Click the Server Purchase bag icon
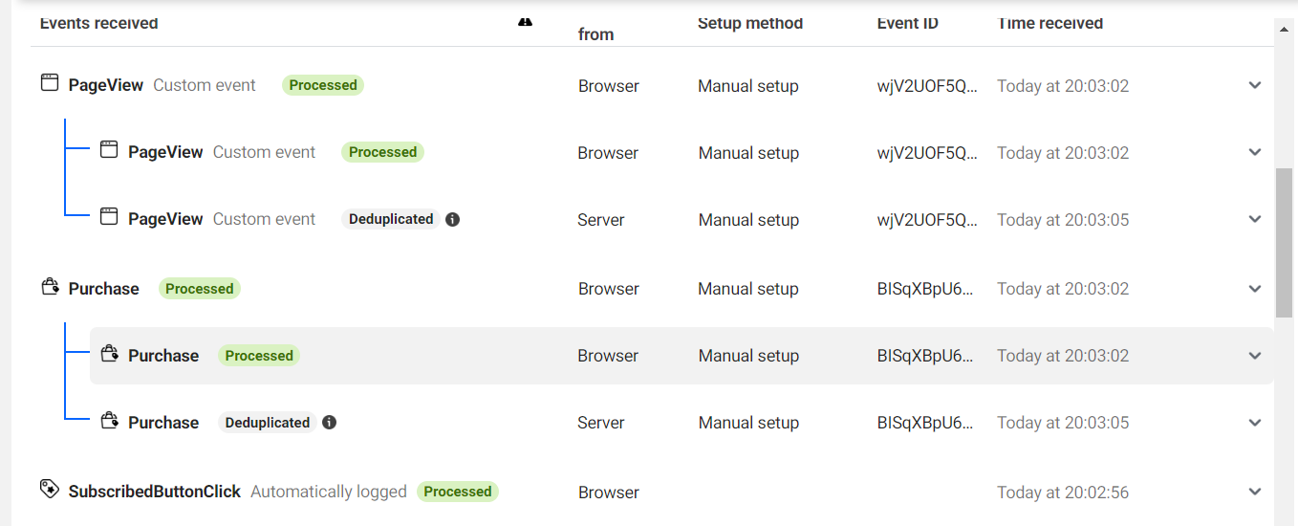Screen dimensions: 1298x526 pos(109,421)
